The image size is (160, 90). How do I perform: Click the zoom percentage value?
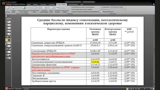[x=136, y=89]
